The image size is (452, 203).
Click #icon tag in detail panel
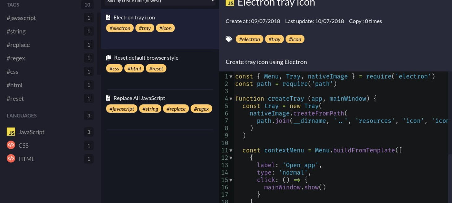point(295,39)
